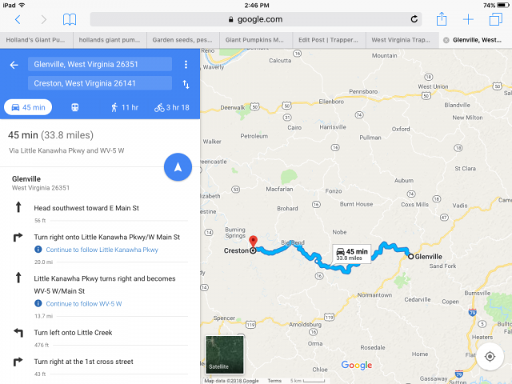Start navigation with blue arrow button
Image resolution: width=512 pixels, height=384 pixels.
[x=178, y=167]
